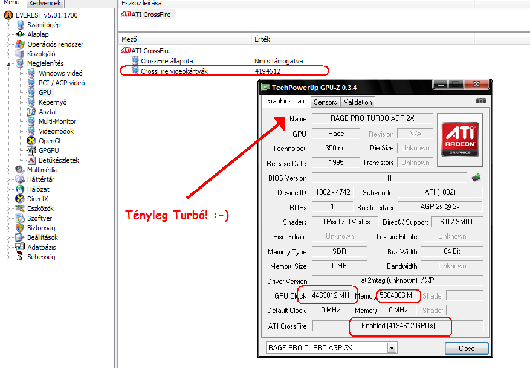
Task: Open the Windows videó item icon
Action: click(31, 73)
